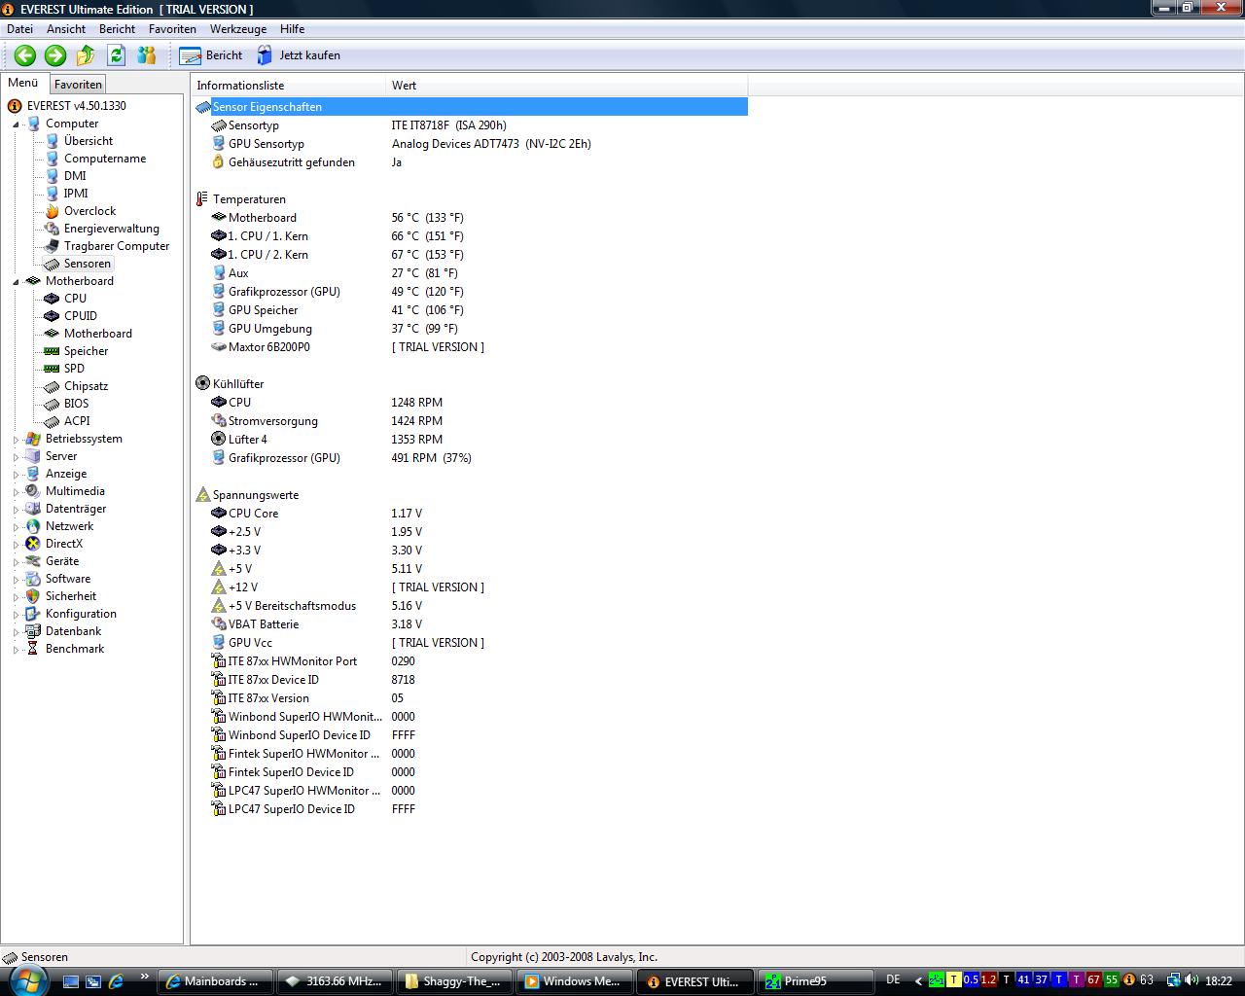
Task: Click the ACPI icon in tree
Action: coord(52,421)
